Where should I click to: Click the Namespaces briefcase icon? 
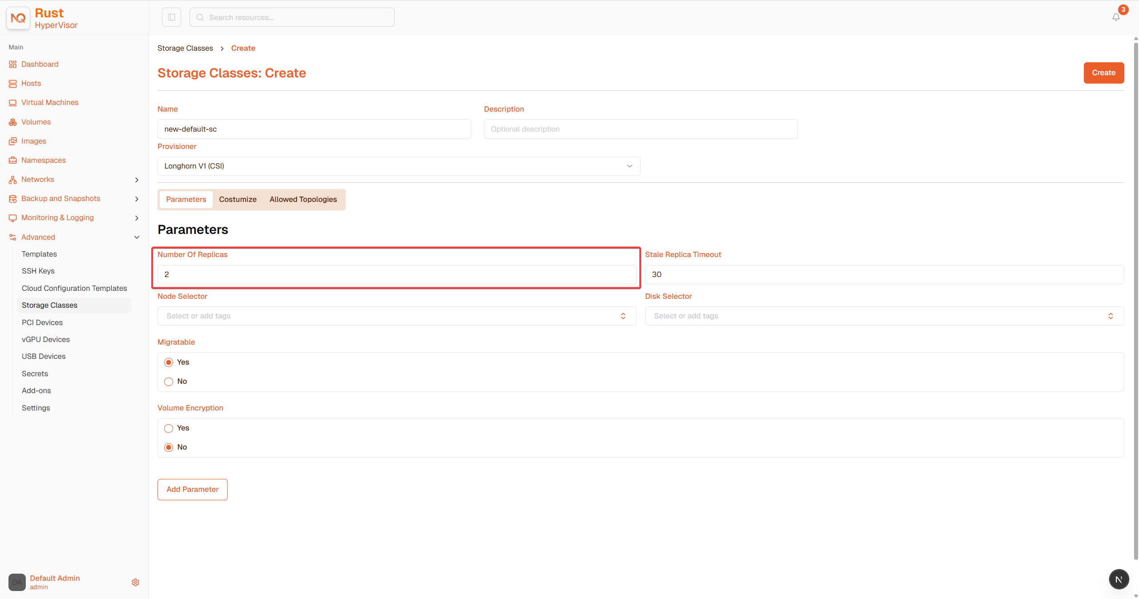pyautogui.click(x=12, y=160)
